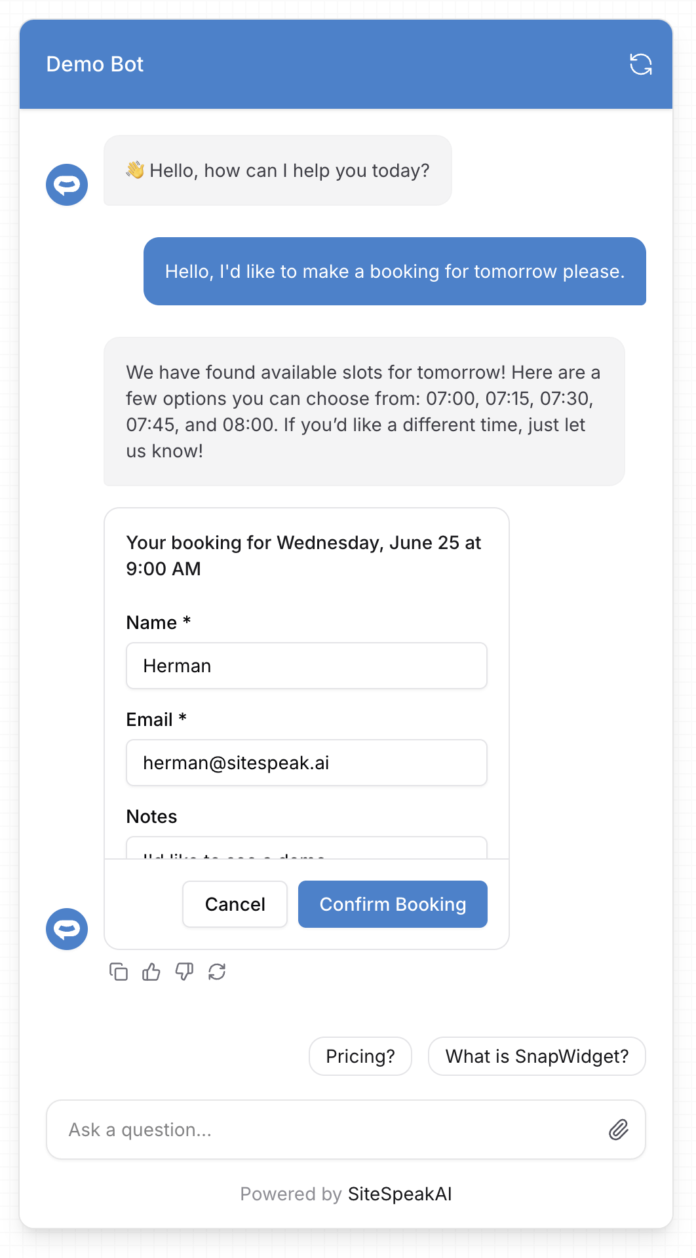Type in the "Ask a question..." box
Image resolution: width=696 pixels, height=1258 pixels.
[328, 1130]
